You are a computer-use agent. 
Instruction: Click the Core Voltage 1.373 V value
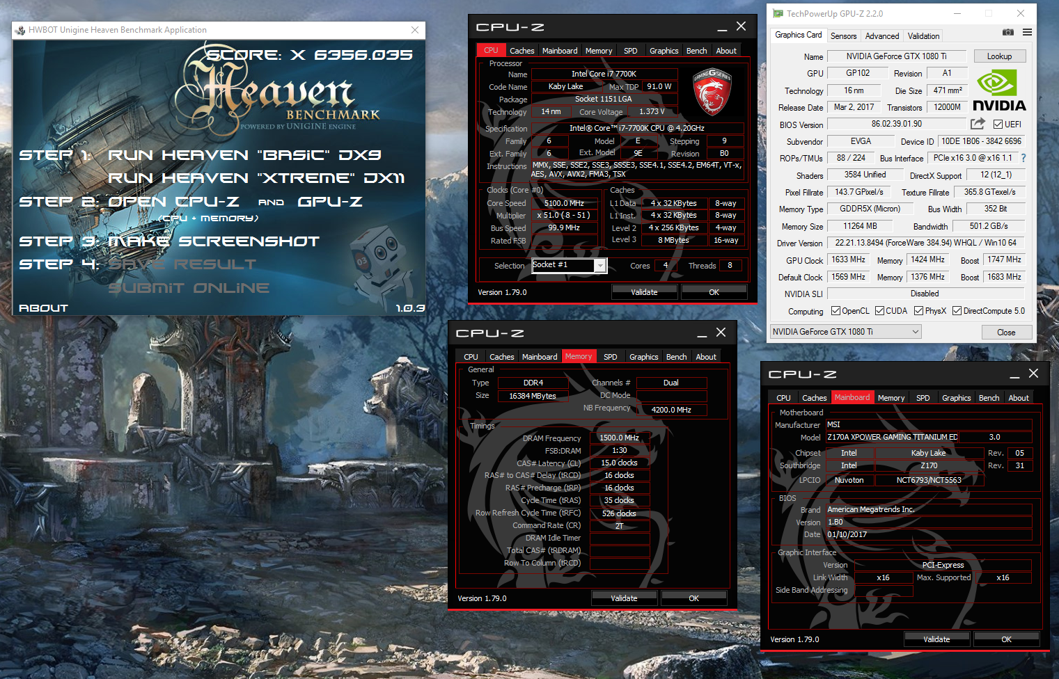[652, 111]
